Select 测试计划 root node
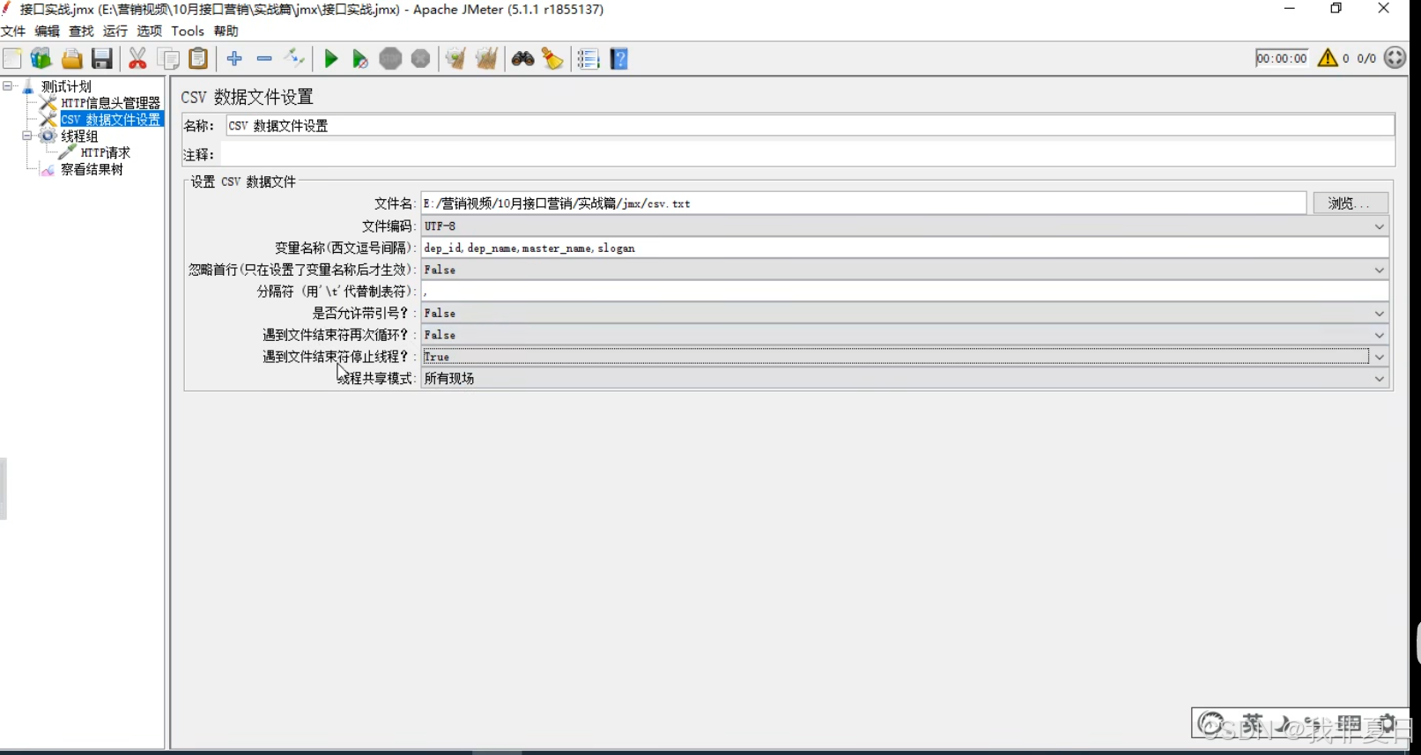This screenshot has width=1421, height=755. click(x=66, y=86)
